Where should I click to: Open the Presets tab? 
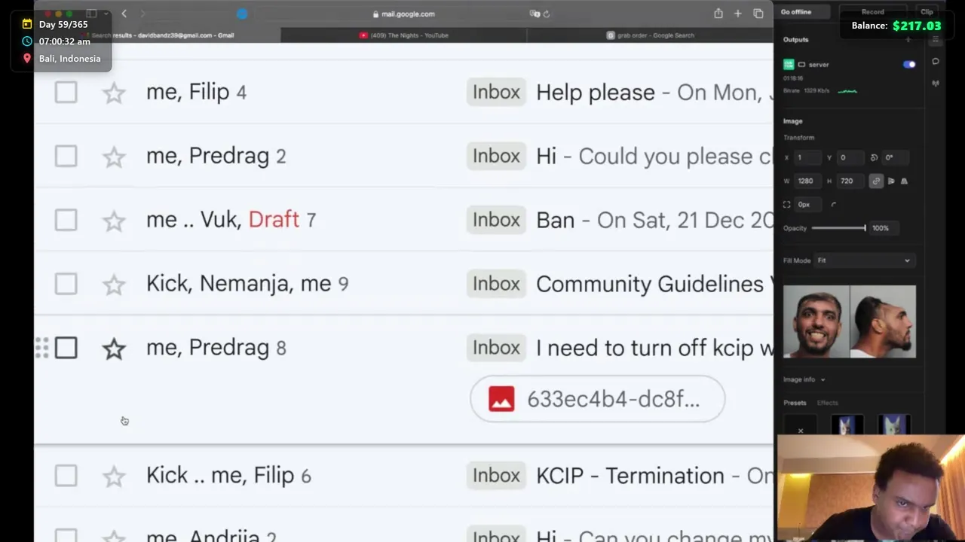pyautogui.click(x=795, y=403)
